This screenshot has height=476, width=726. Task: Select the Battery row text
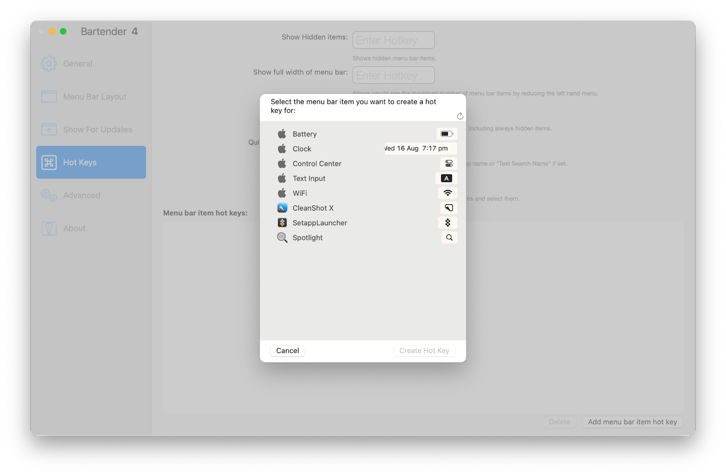(x=304, y=134)
